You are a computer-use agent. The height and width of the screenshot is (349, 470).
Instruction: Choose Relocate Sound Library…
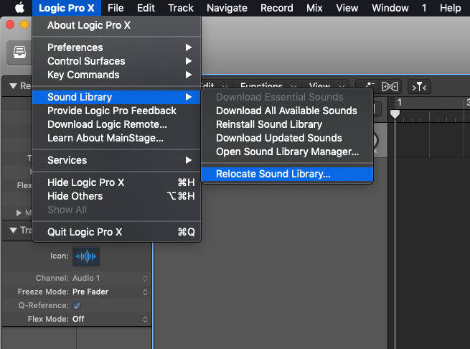pos(287,174)
